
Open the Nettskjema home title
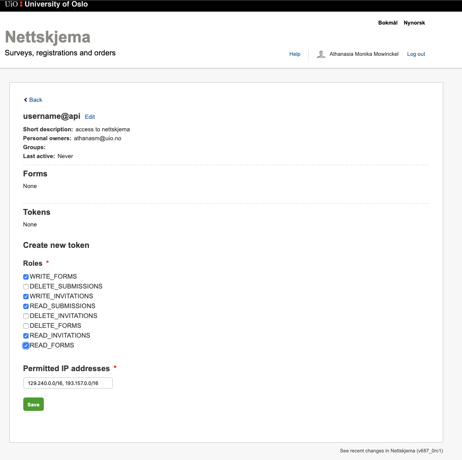pyautogui.click(x=48, y=37)
